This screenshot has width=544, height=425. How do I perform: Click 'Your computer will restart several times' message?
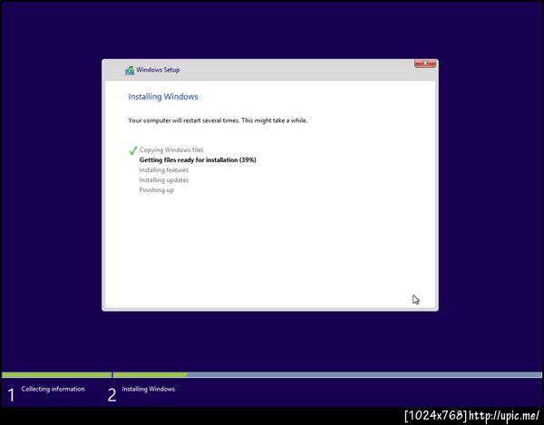pyautogui.click(x=218, y=121)
